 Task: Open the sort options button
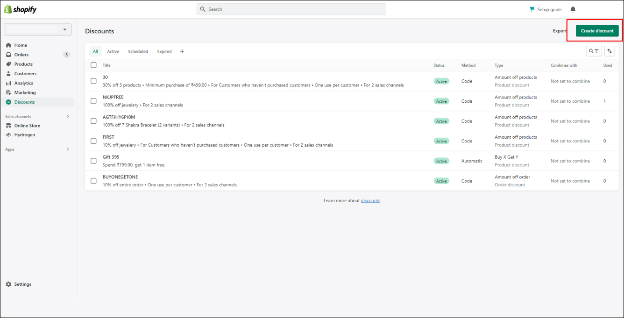click(610, 51)
